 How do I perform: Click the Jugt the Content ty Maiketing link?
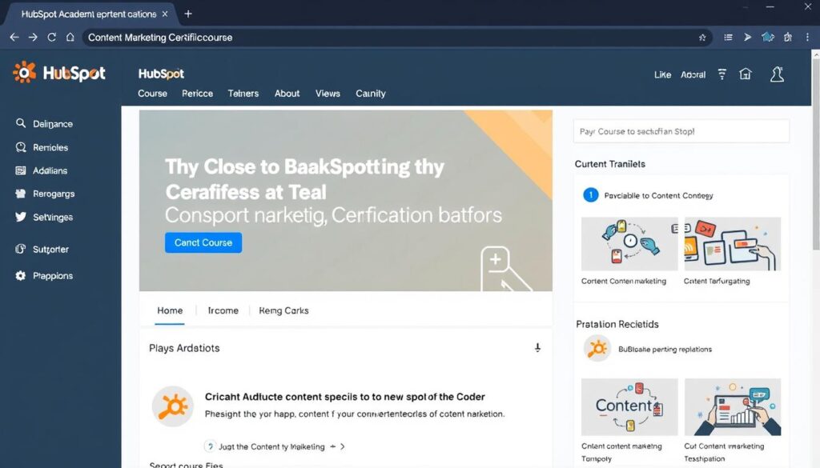[x=271, y=446]
